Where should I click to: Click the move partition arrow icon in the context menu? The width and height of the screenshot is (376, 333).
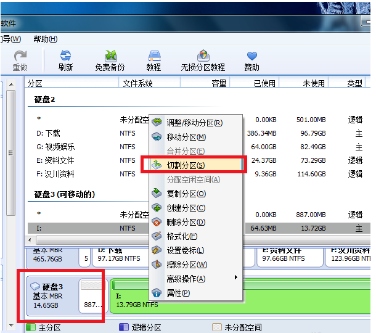tap(157, 136)
